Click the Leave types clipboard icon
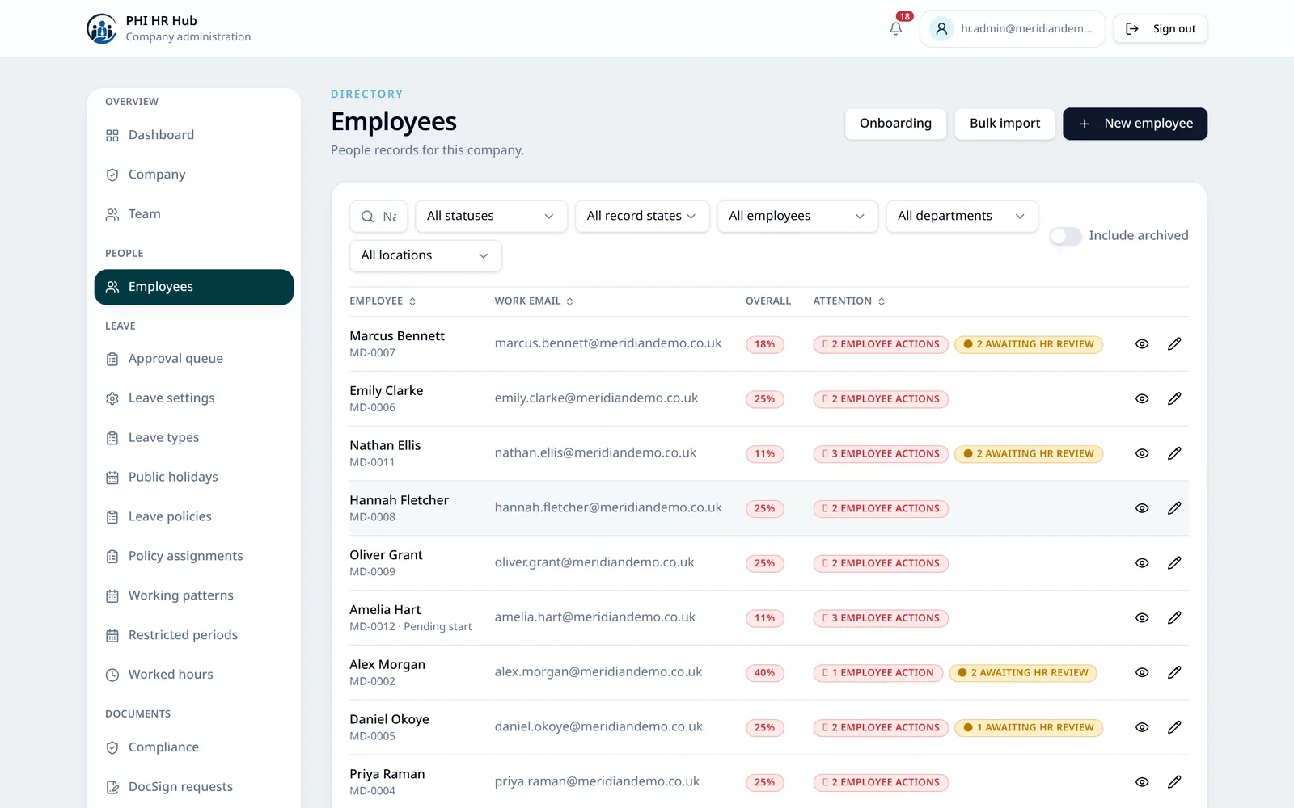The height and width of the screenshot is (808, 1294). [112, 438]
